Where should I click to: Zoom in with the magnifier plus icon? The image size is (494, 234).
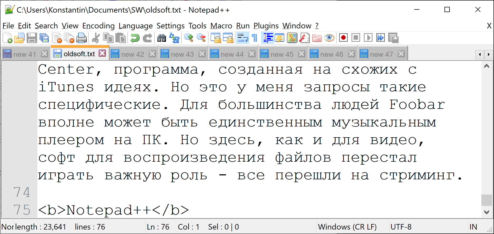189,38
